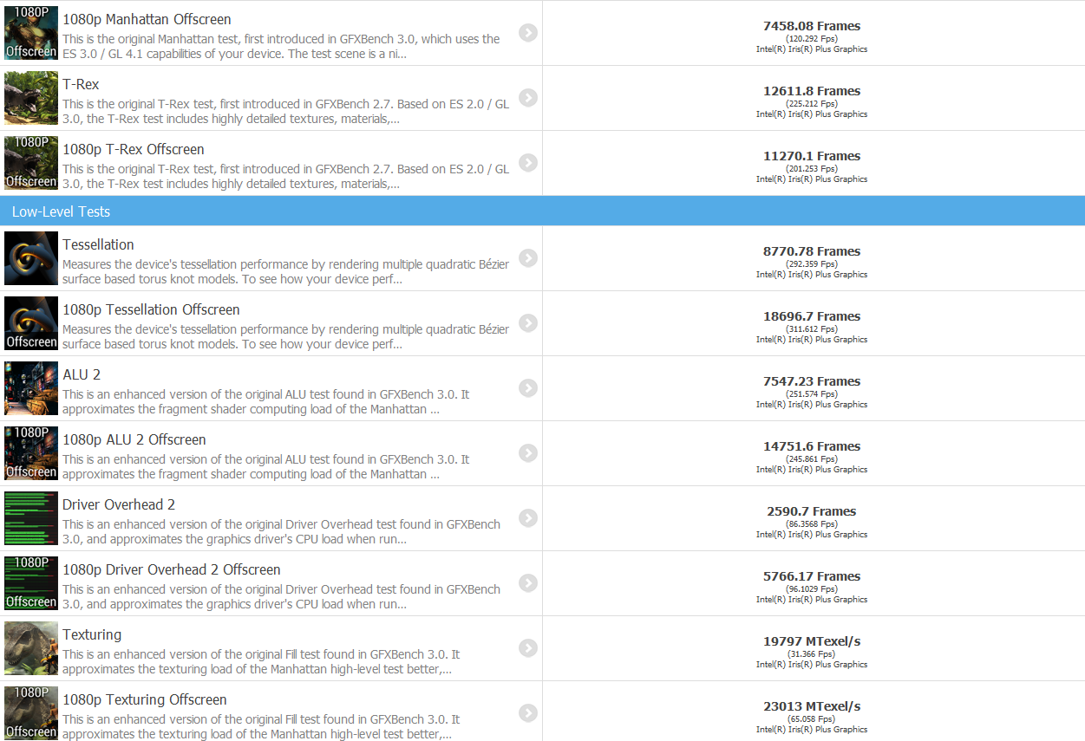Click the (311.612 Fps) value
This screenshot has height=741, width=1085.
(812, 329)
